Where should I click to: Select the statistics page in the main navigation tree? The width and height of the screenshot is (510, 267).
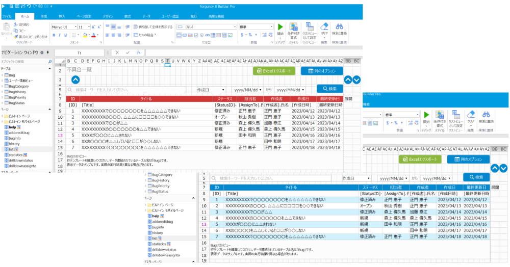(x=16, y=155)
